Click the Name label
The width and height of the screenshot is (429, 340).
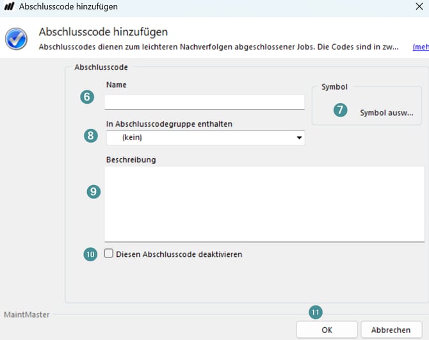coord(117,85)
